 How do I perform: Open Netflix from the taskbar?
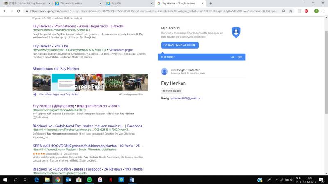pos(111,180)
